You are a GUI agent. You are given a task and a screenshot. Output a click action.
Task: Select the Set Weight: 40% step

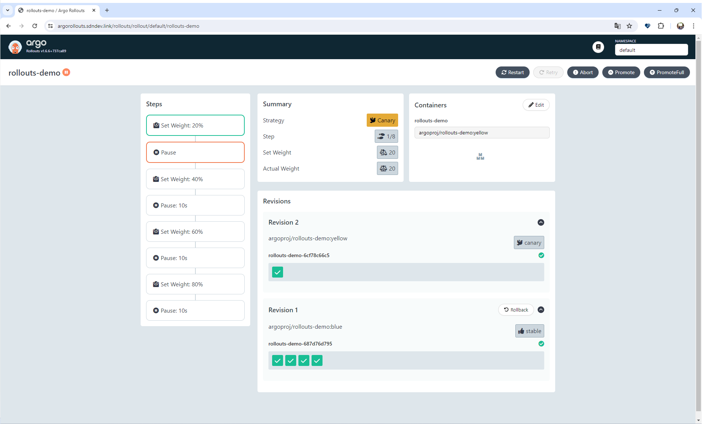(x=195, y=179)
